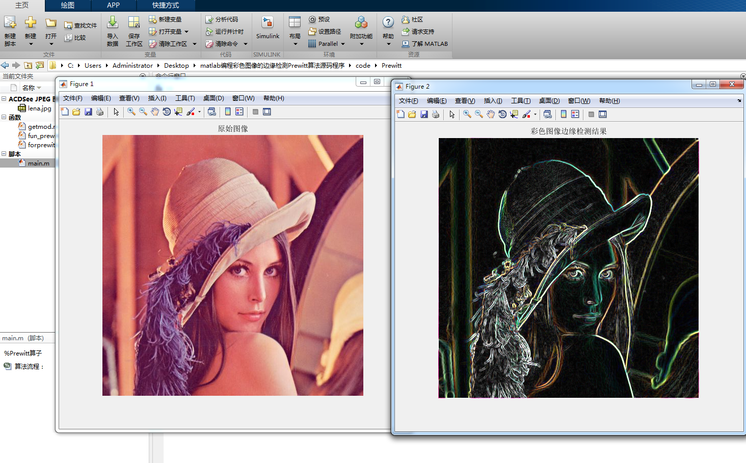Toggle Insert Colorbar in Figure 1 toolbar
The width and height of the screenshot is (746, 463).
(x=228, y=112)
